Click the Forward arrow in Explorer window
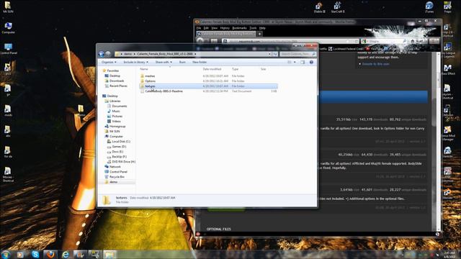 tap(108, 54)
